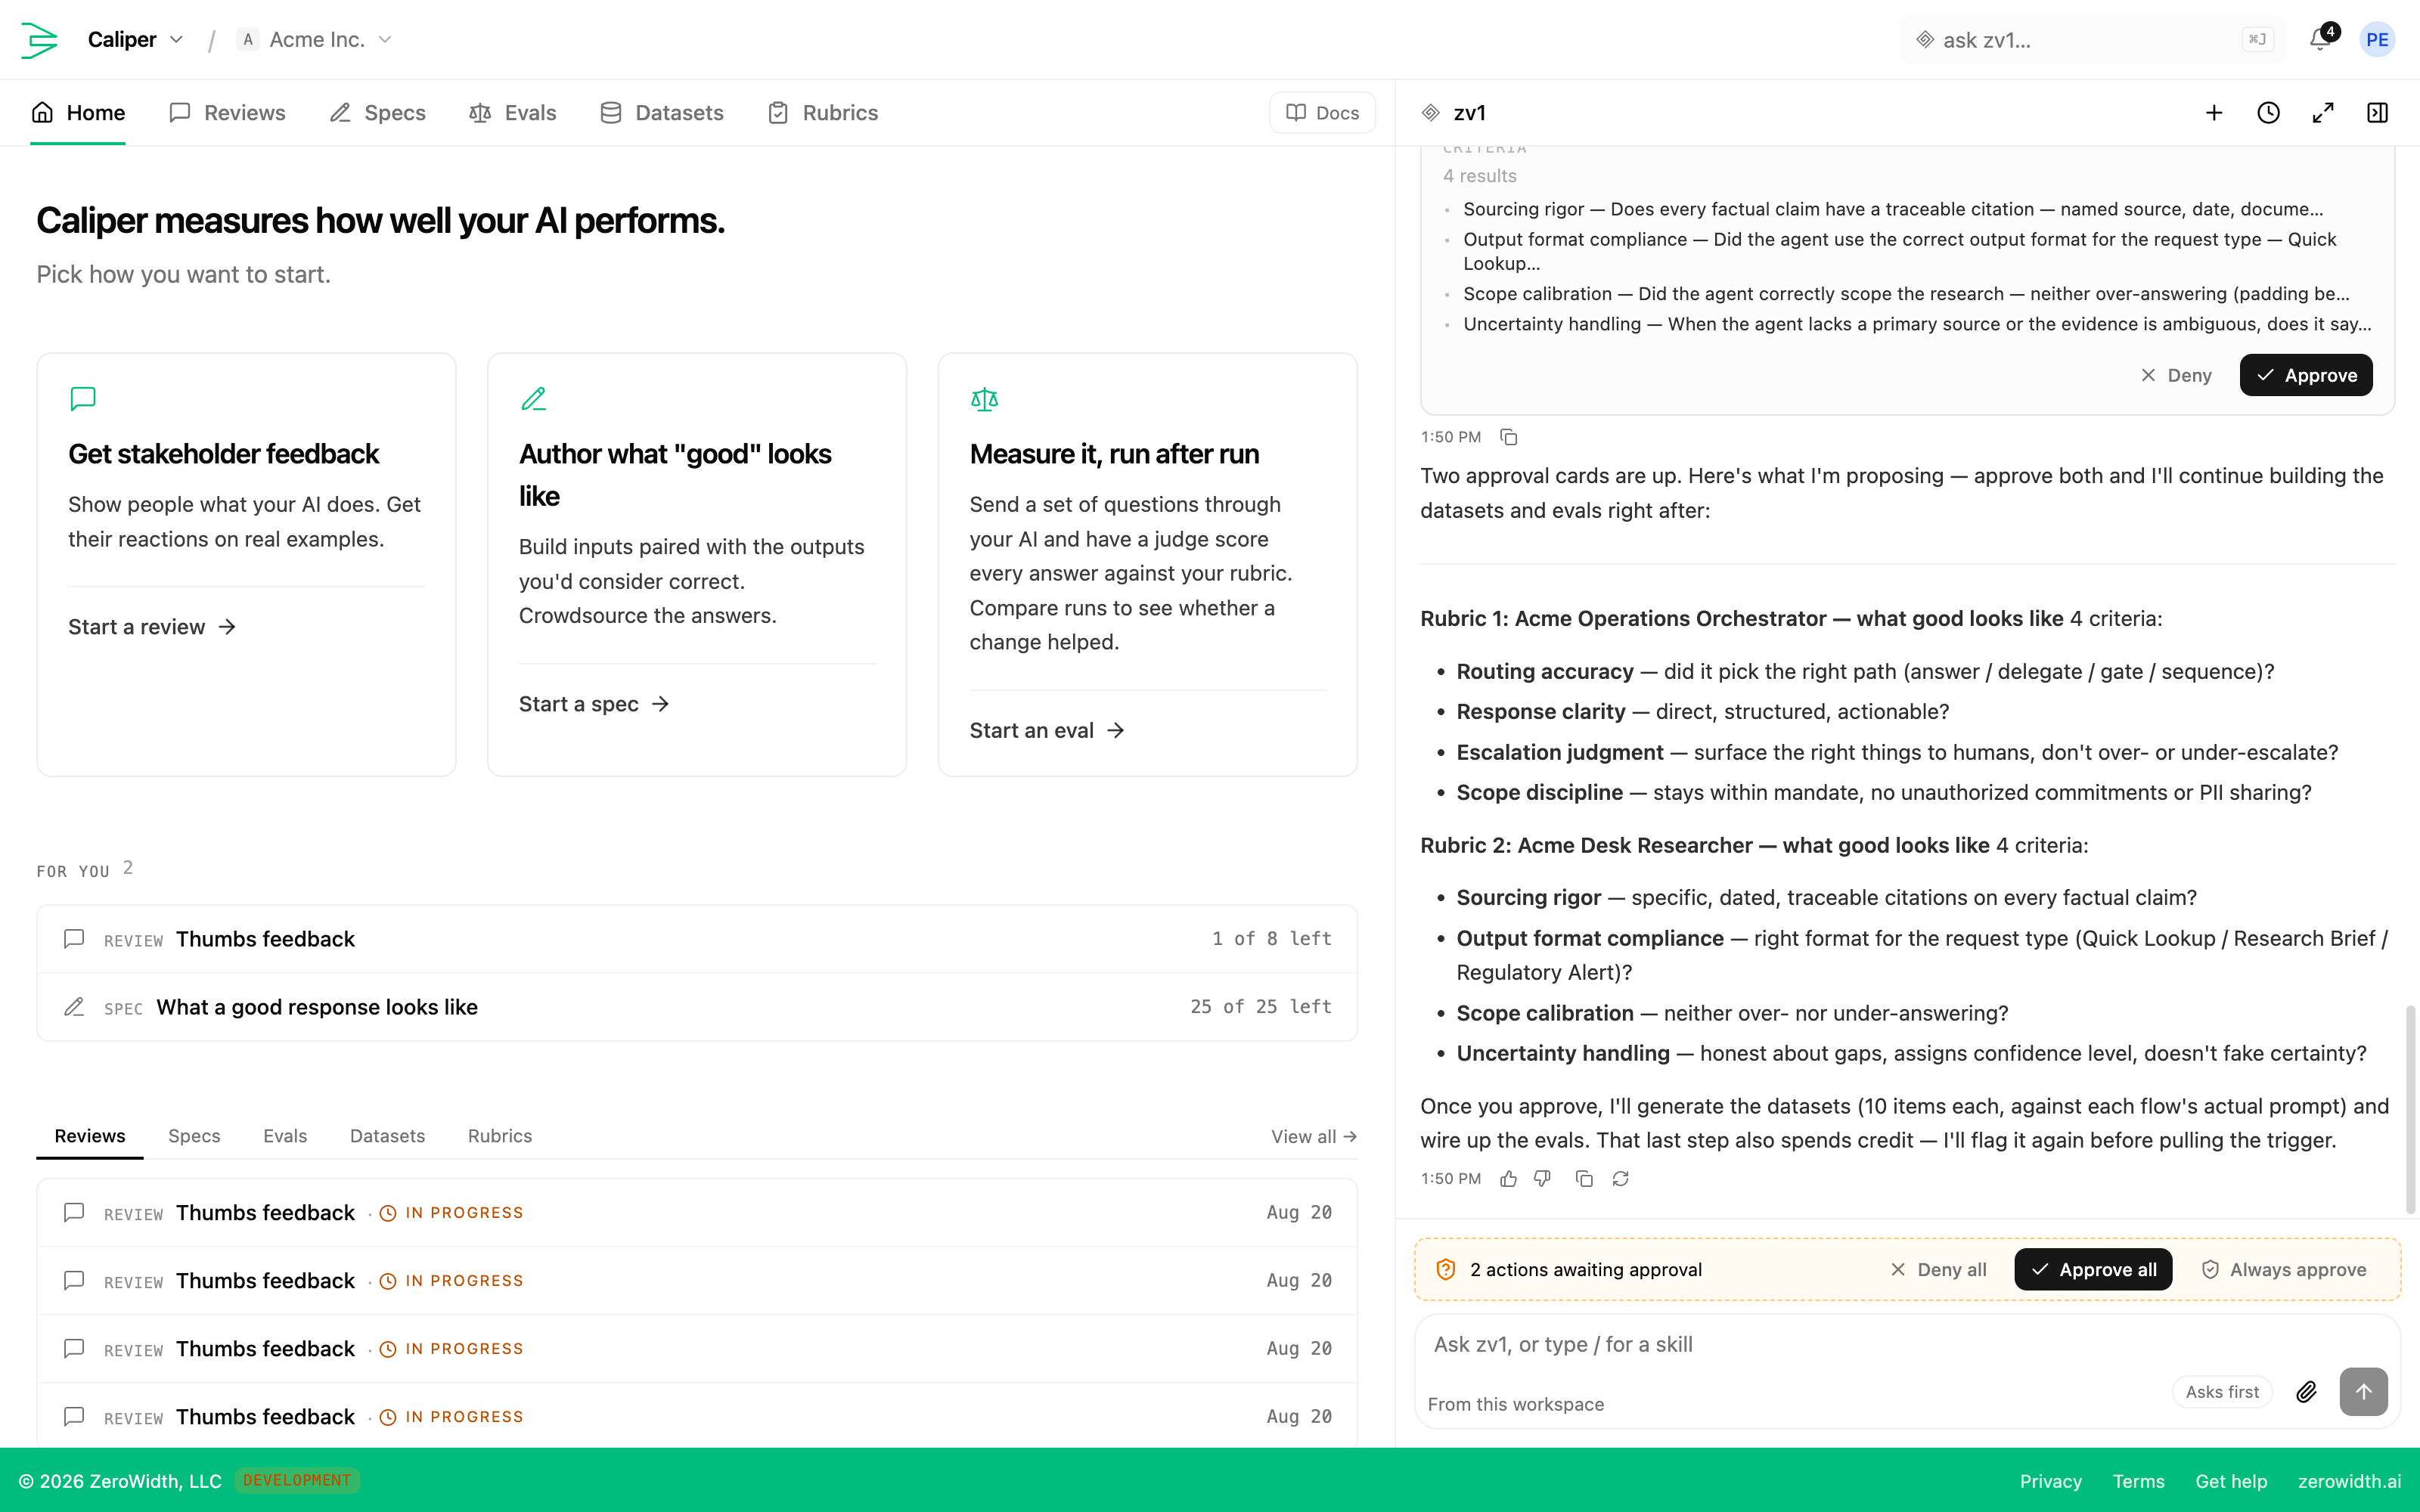
Task: Go to the Reviews nav tab
Action: 228,113
